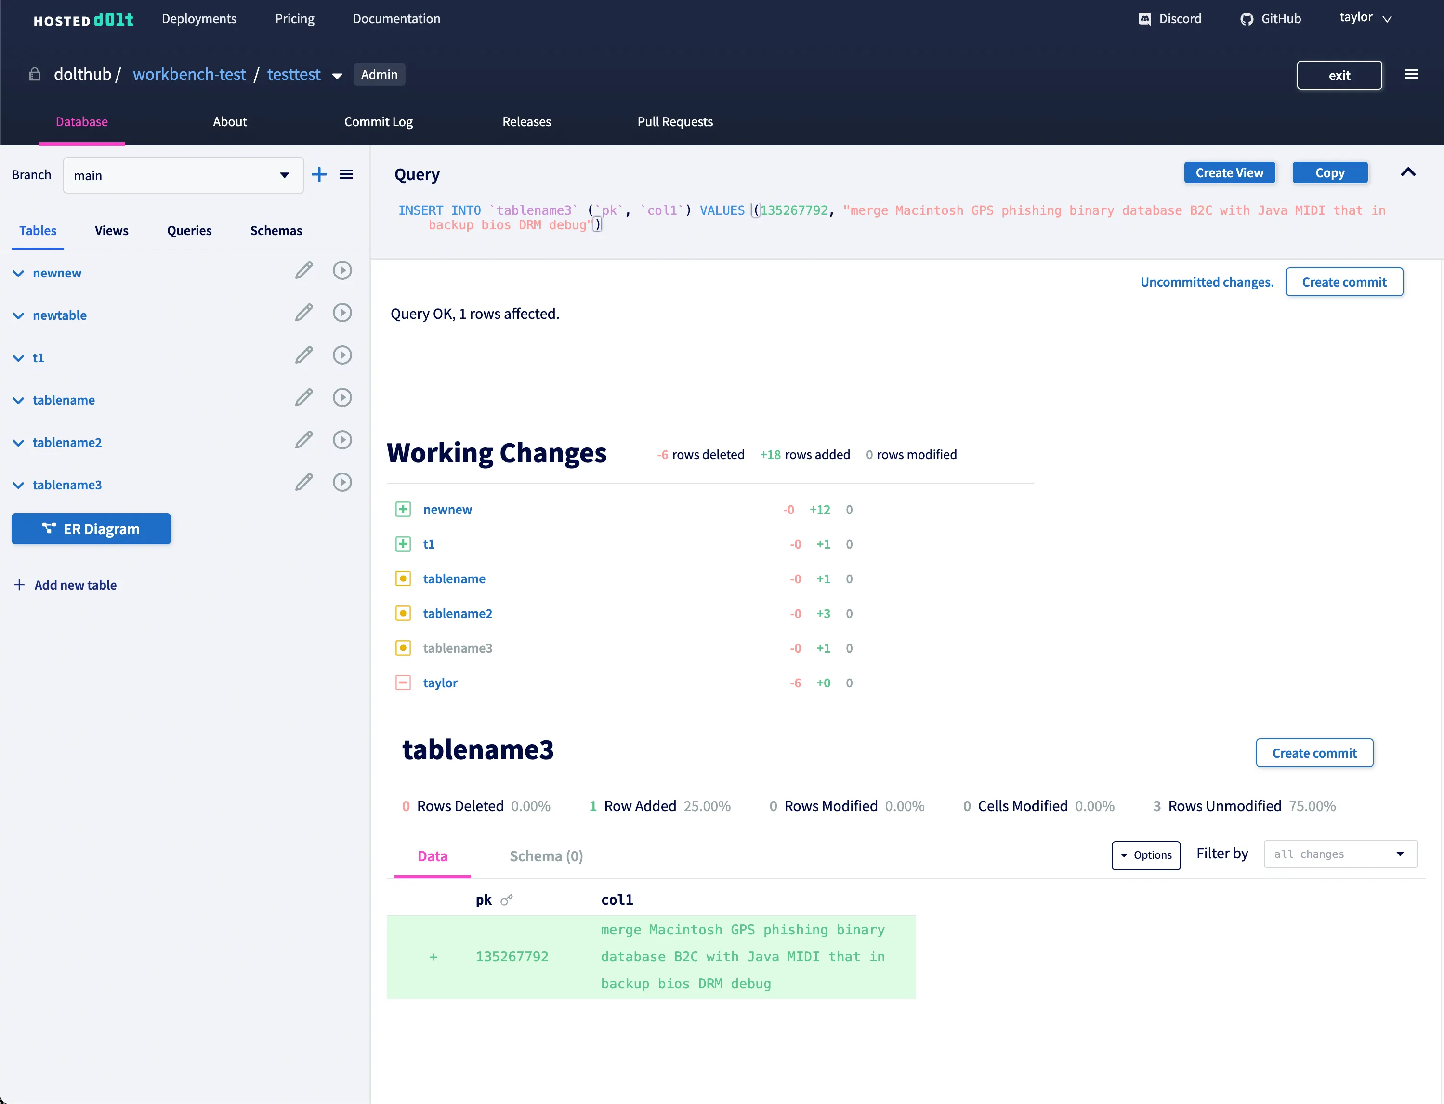This screenshot has width=1444, height=1104.
Task: Click the play query icon for tablename2
Action: tap(342, 440)
